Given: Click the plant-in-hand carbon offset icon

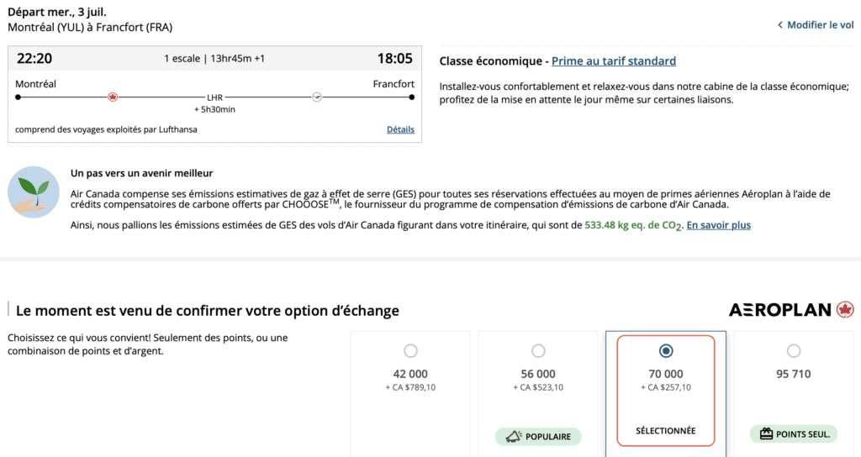Looking at the screenshot, I should (34, 192).
